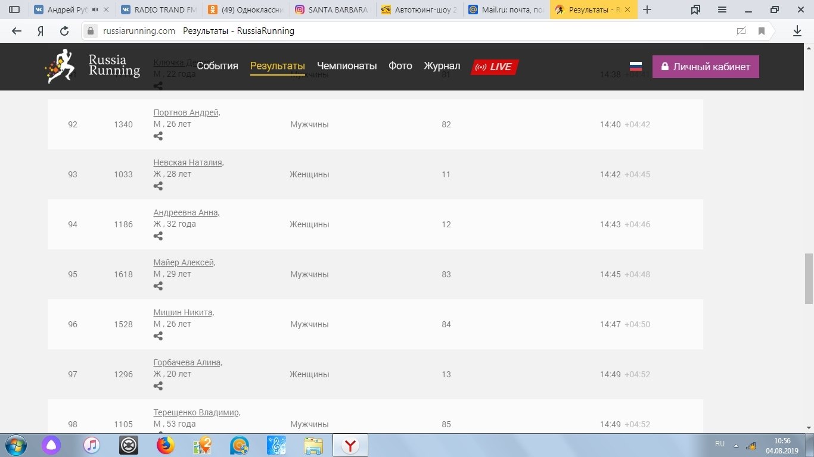814x457 pixels.
Task: Share Невская Наталия's result via share icon
Action: point(158,186)
